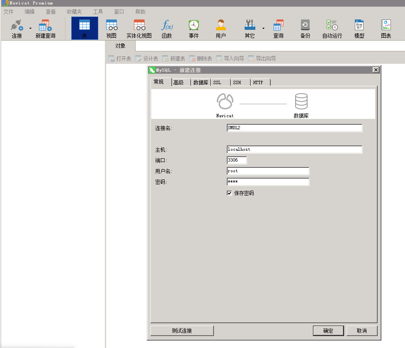
Task: Switch to the SSL tab
Action: (x=221, y=82)
